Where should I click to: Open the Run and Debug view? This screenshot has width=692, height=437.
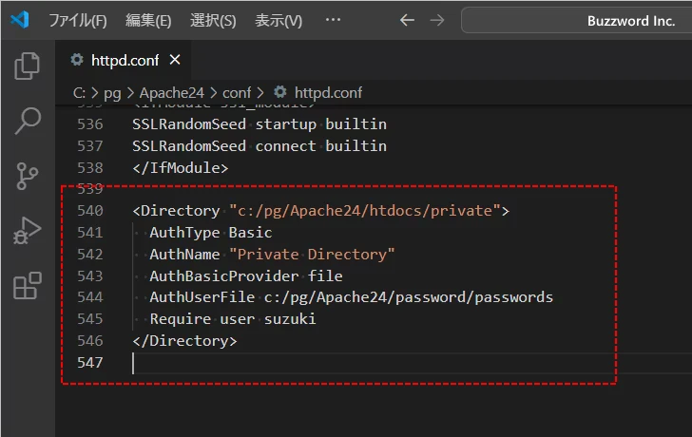click(28, 231)
